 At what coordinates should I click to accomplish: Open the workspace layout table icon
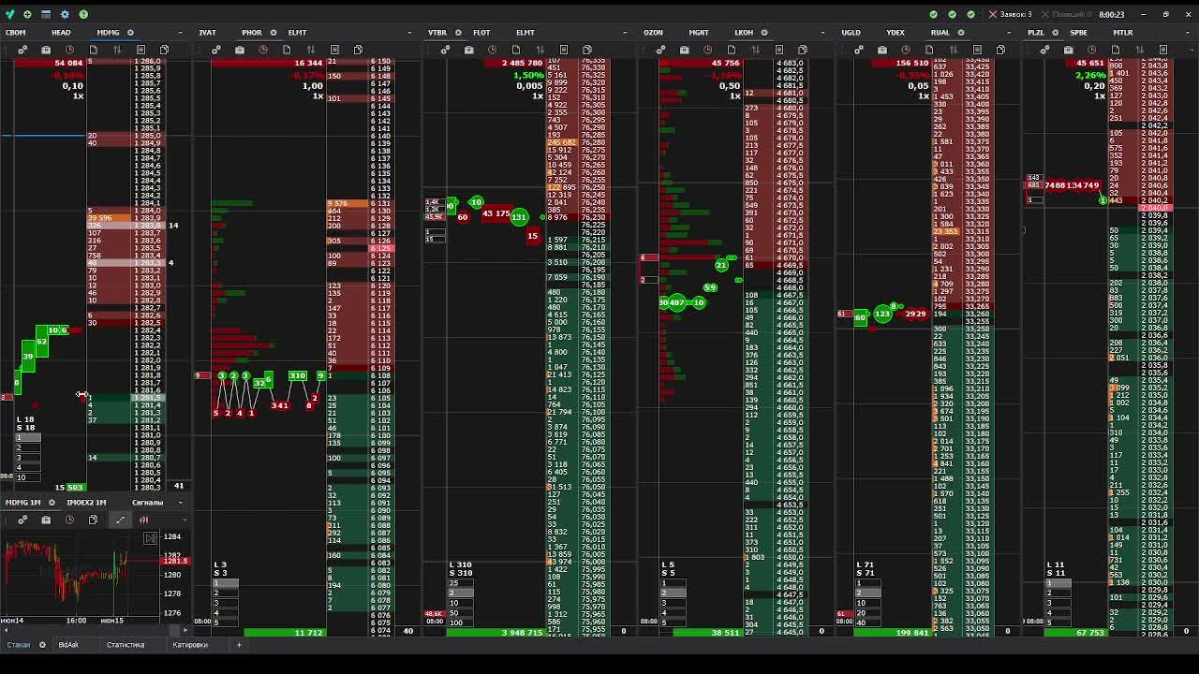coord(46,14)
